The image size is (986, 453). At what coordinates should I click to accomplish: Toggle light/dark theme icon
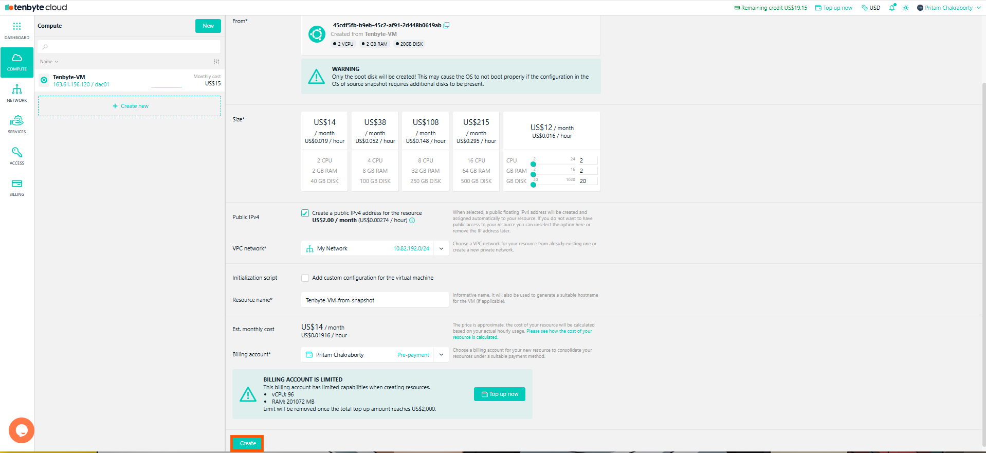906,8
